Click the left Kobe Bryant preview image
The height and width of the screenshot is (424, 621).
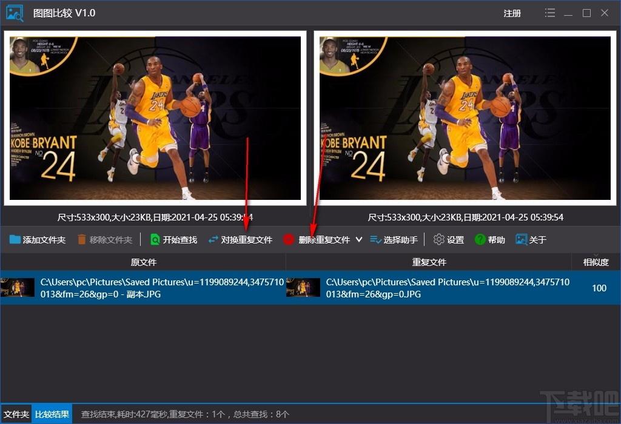(x=155, y=118)
